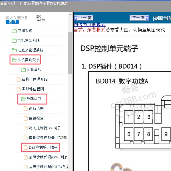Click the 注意事项 folder icon
The width and height of the screenshot is (171, 171).
23,70
